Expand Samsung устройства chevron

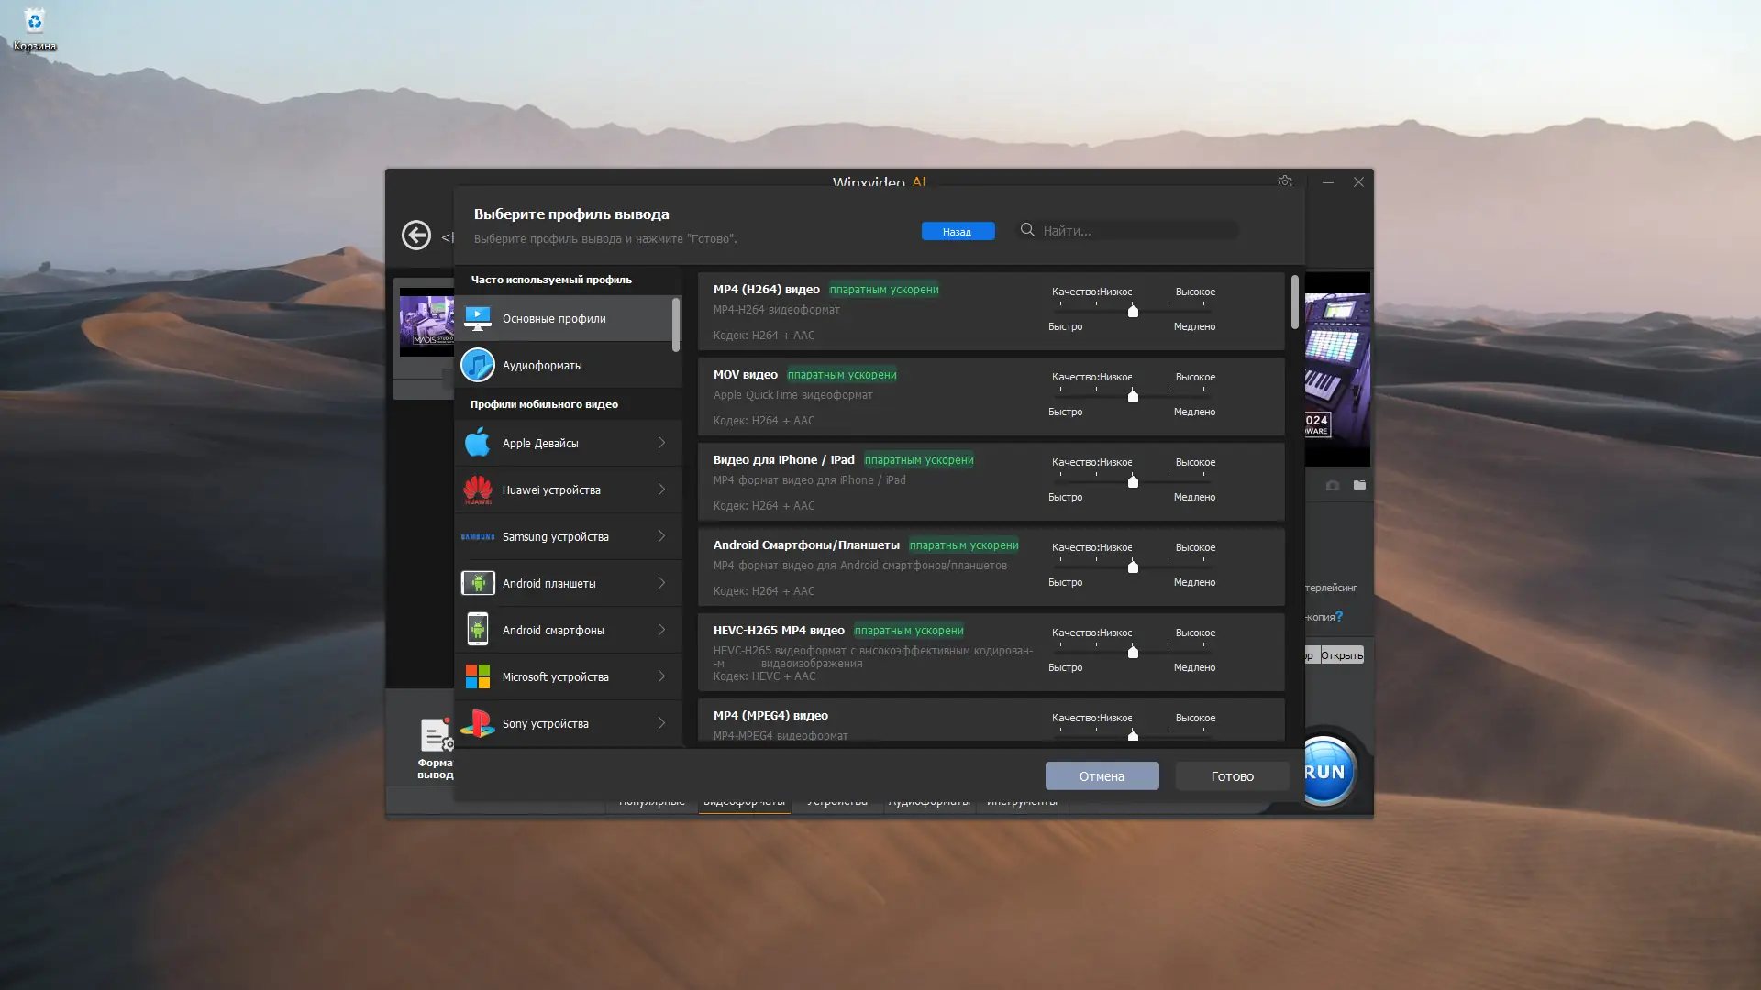coord(661,536)
